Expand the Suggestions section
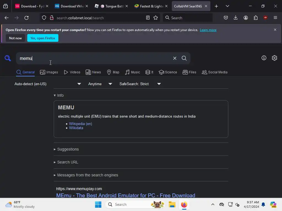282x211 pixels. [66, 149]
